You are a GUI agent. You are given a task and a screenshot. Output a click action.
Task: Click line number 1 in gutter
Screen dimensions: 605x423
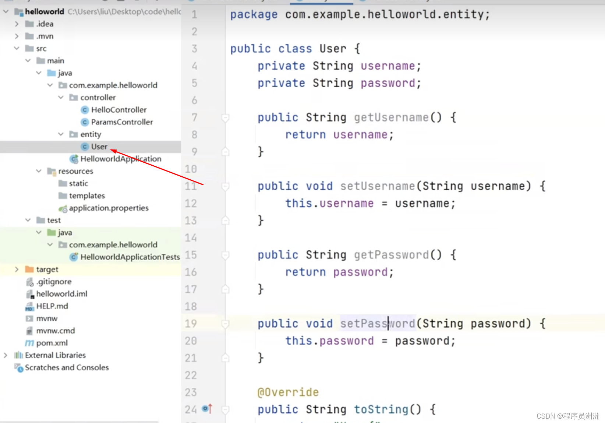(x=194, y=15)
